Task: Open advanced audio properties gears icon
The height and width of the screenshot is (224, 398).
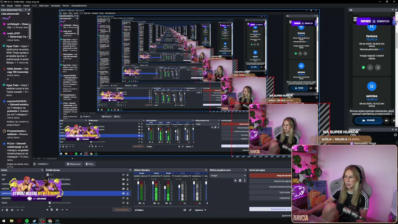Action: click(190, 210)
